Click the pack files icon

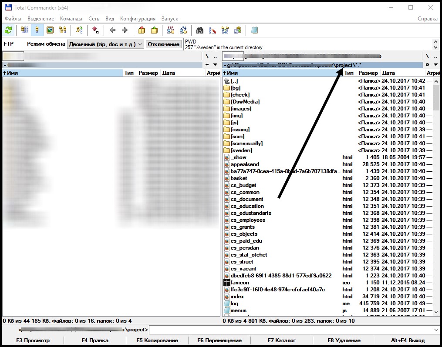[142, 30]
